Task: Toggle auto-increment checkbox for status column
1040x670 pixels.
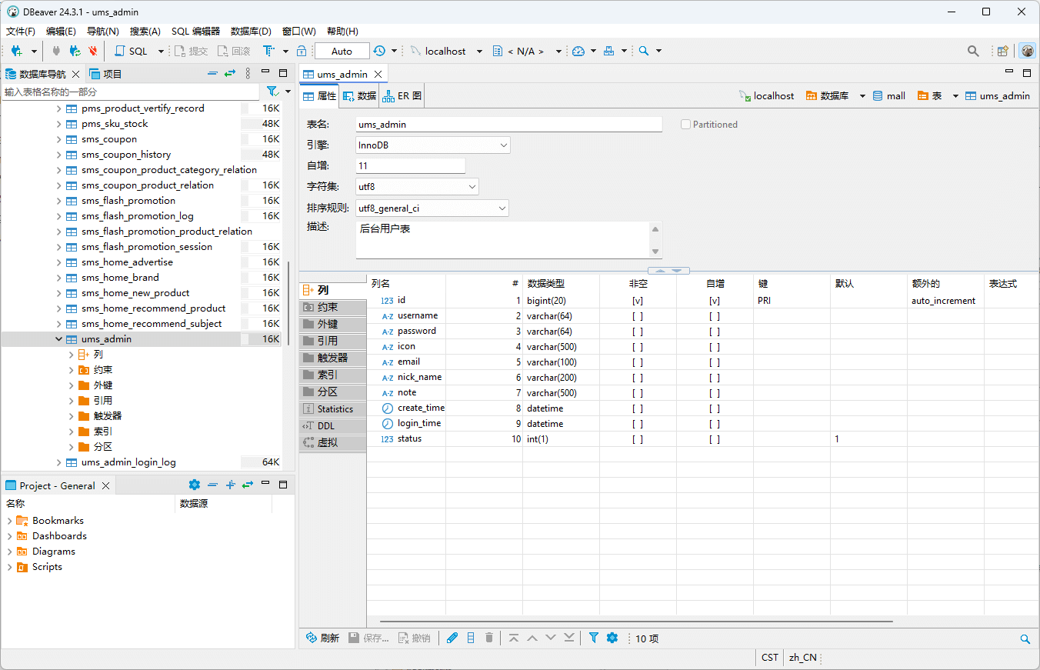Action: 714,439
